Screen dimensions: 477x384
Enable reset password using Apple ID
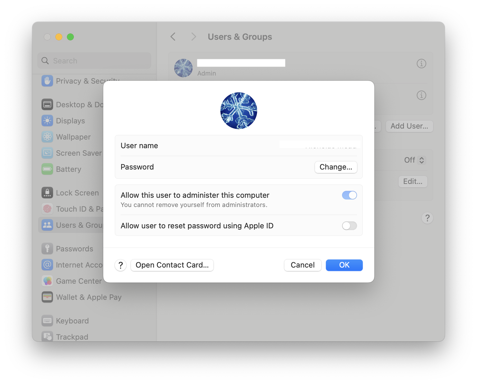point(349,226)
